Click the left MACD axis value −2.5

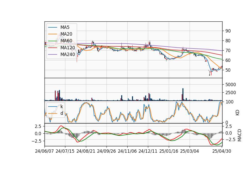[x=36, y=141]
